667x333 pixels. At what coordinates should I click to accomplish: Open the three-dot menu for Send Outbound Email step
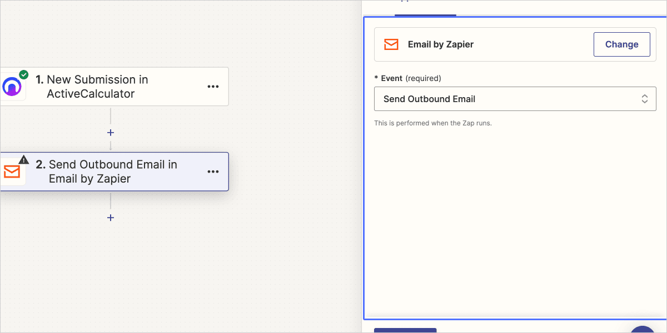213,171
